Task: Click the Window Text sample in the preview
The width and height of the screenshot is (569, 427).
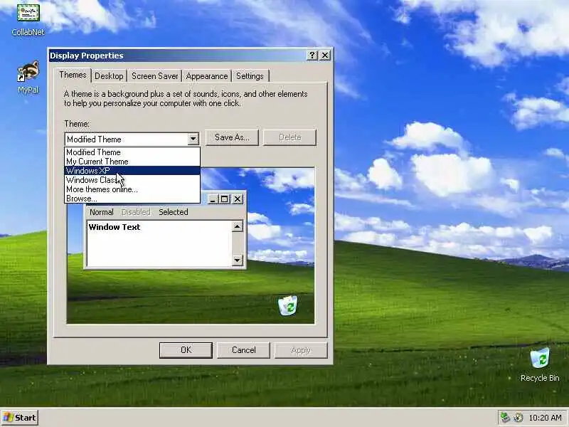Action: [x=115, y=227]
